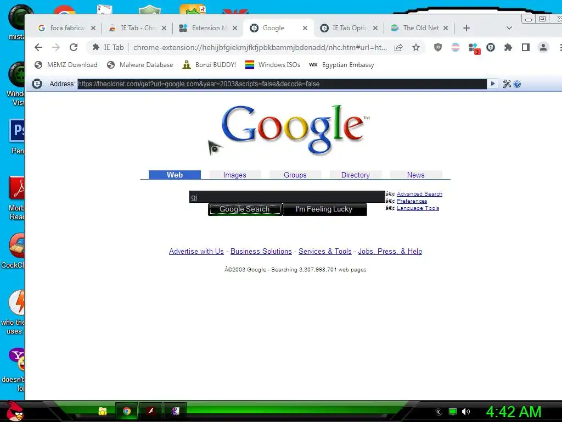Image resolution: width=562 pixels, height=422 pixels.
Task: Open IE Tab help question icon
Action: point(517,84)
